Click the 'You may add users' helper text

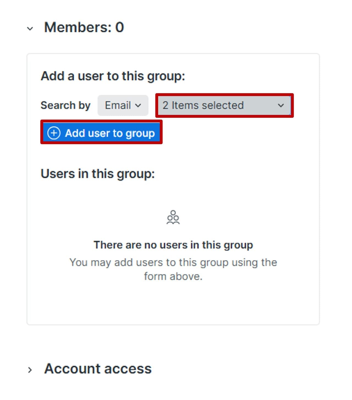point(173,262)
